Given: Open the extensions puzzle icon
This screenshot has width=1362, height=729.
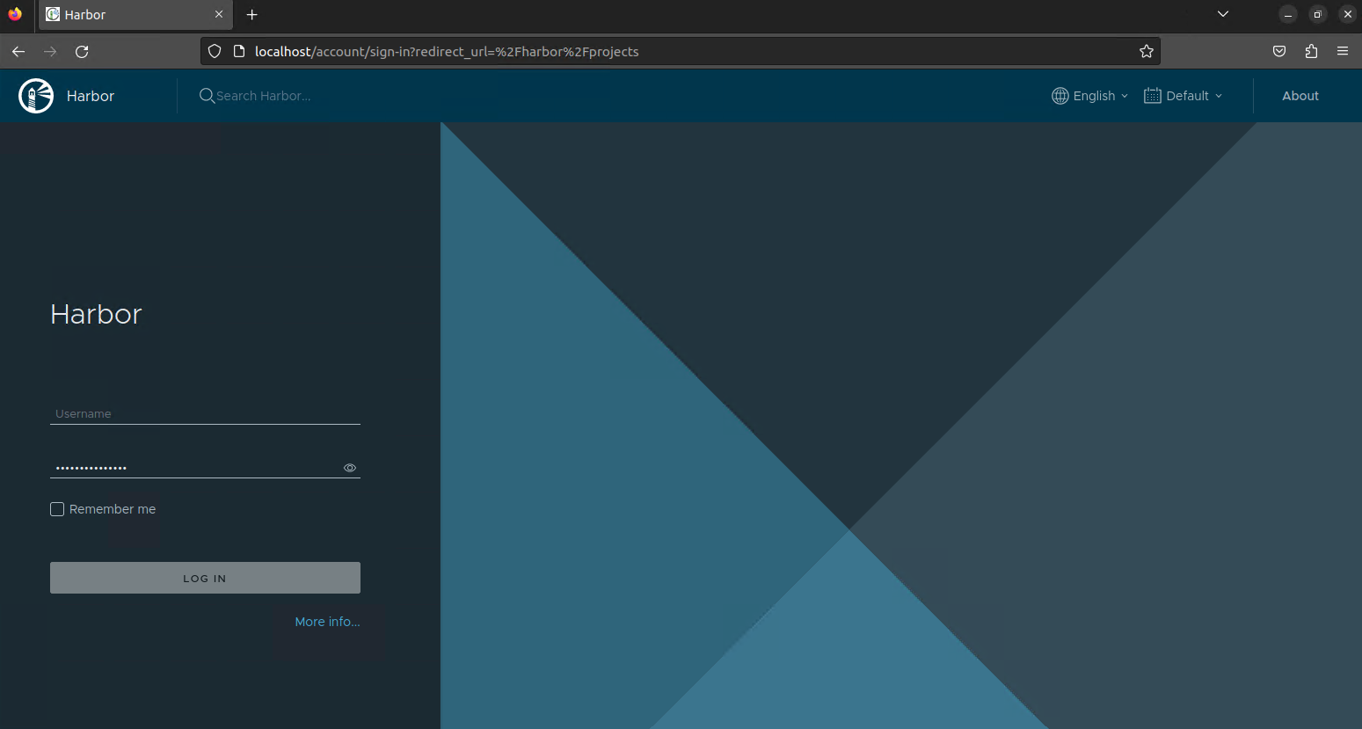Looking at the screenshot, I should [x=1311, y=52].
